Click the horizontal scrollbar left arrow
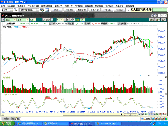The height and width of the screenshot is (126, 168). 3,114
